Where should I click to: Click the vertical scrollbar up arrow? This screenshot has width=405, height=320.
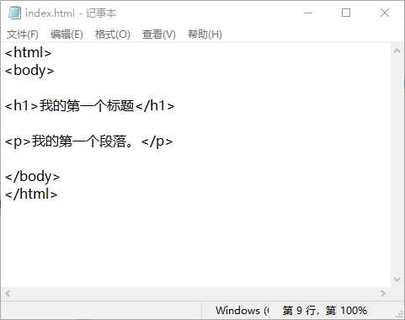(x=397, y=51)
